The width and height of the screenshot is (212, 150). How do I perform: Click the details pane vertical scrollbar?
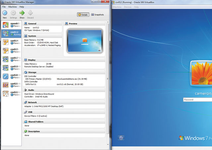pyautogui.click(x=108, y=79)
